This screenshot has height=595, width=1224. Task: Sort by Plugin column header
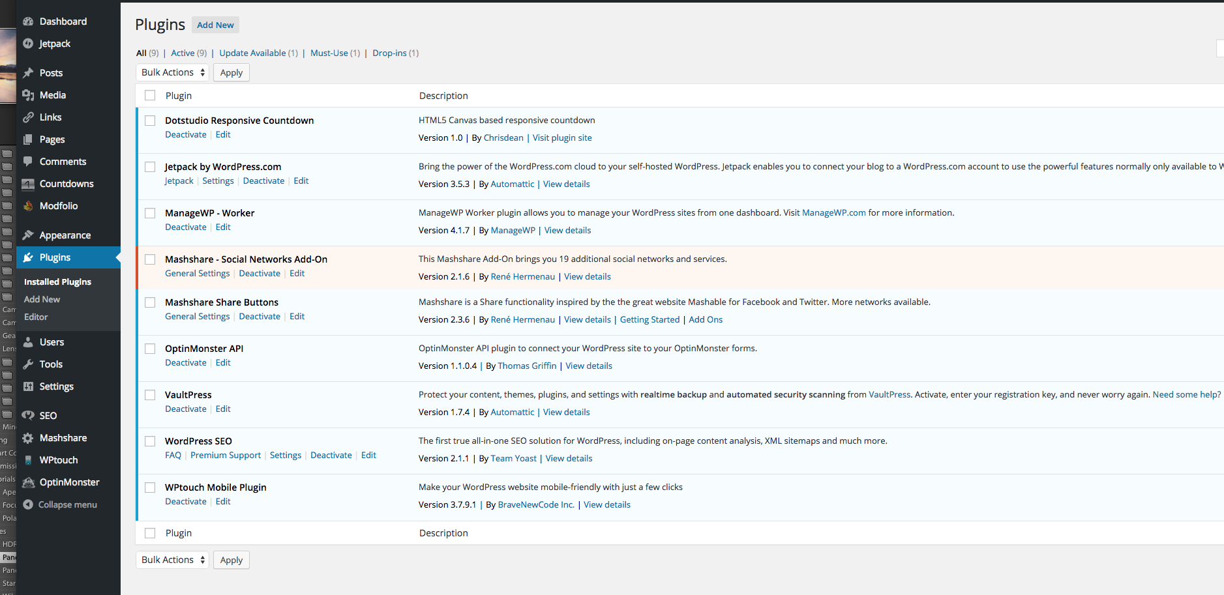click(x=179, y=96)
